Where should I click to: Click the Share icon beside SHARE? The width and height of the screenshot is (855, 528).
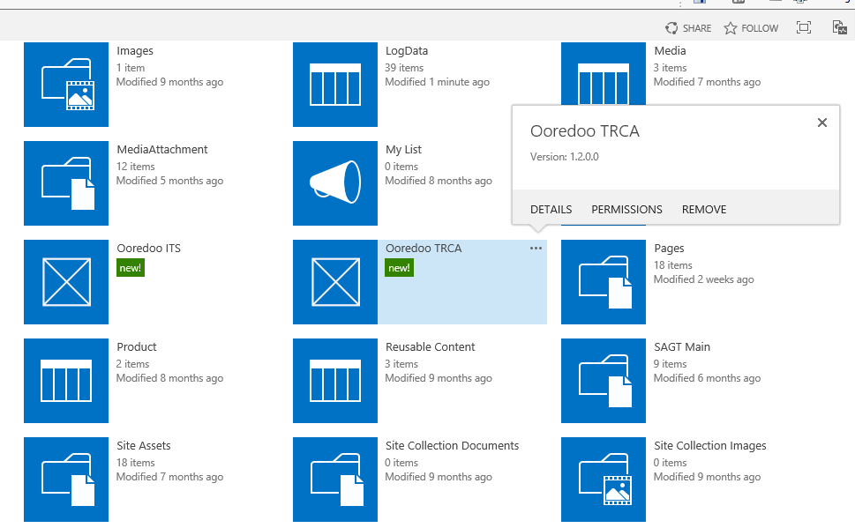coord(671,27)
